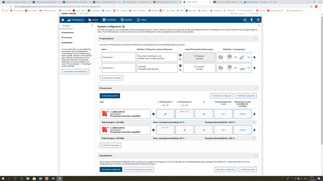Screen dimensions: 323x181
Task: Edit the PV-generator 2 name field
Action: point(119,68)
